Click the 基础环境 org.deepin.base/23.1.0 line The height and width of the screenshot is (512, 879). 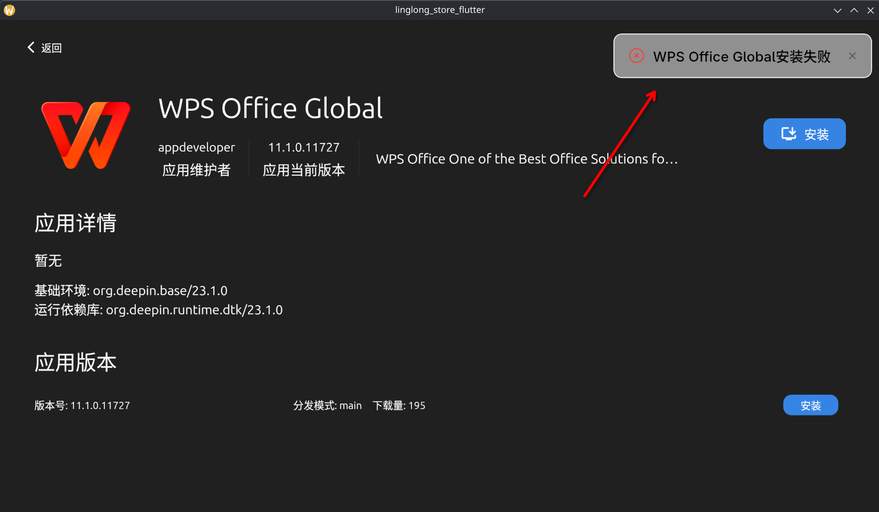point(131,291)
